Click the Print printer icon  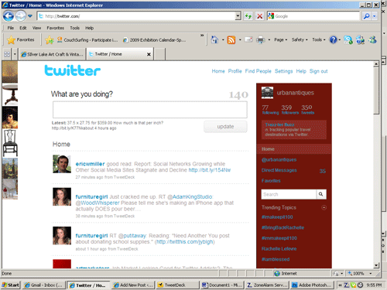[261, 40]
